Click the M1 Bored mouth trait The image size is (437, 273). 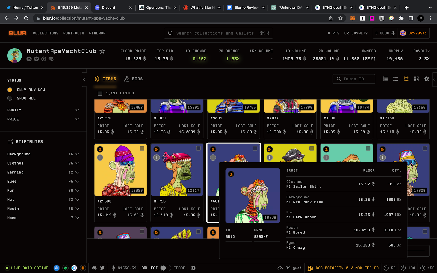(295, 233)
